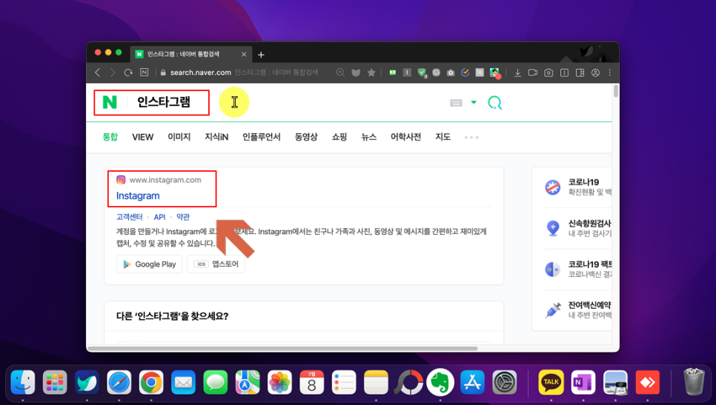716x405 pixels.
Task: Expand more search tabs with ellipsis
Action: [471, 137]
